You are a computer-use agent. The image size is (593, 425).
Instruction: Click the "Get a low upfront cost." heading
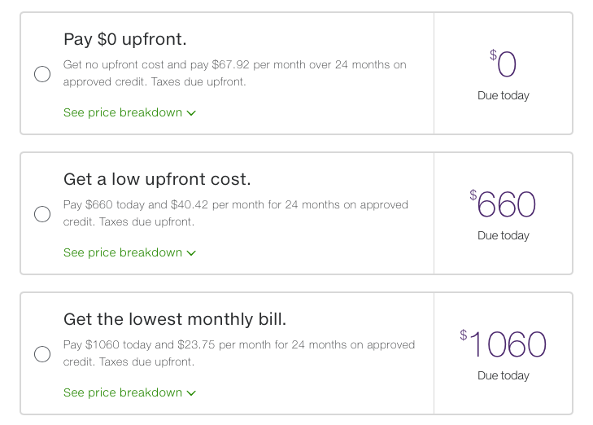pos(157,179)
